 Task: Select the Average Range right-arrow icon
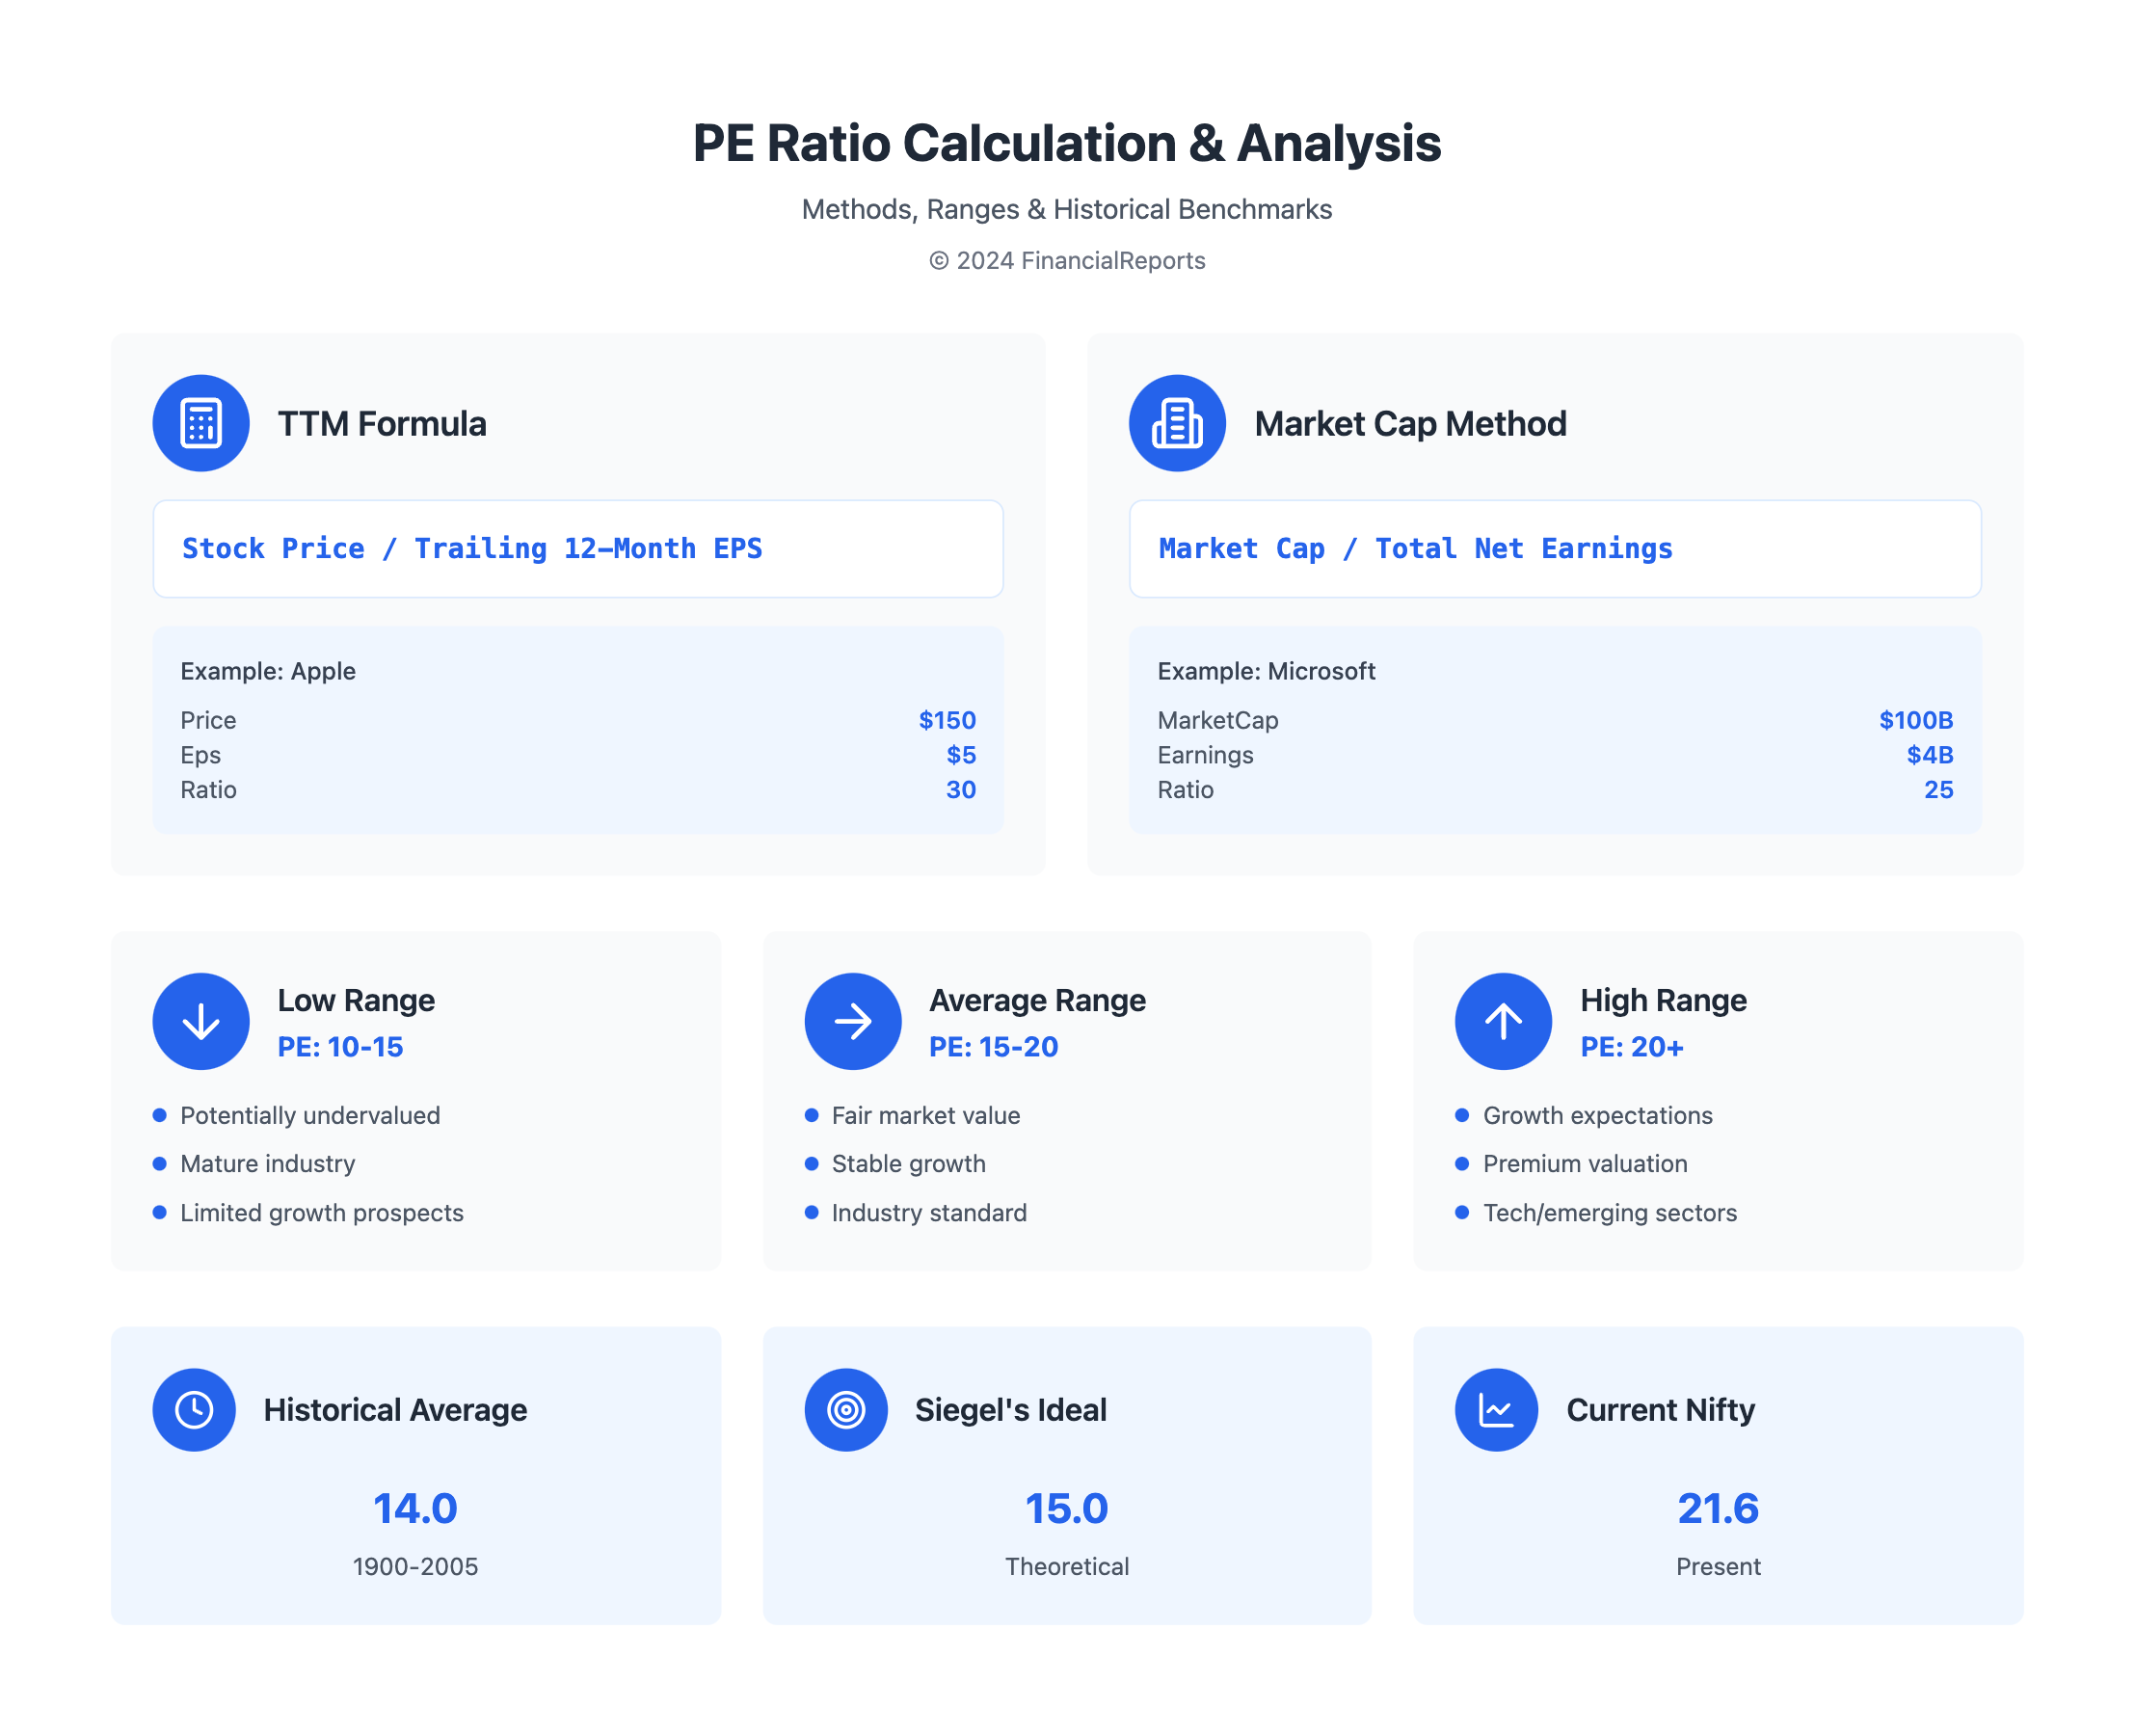(852, 1021)
